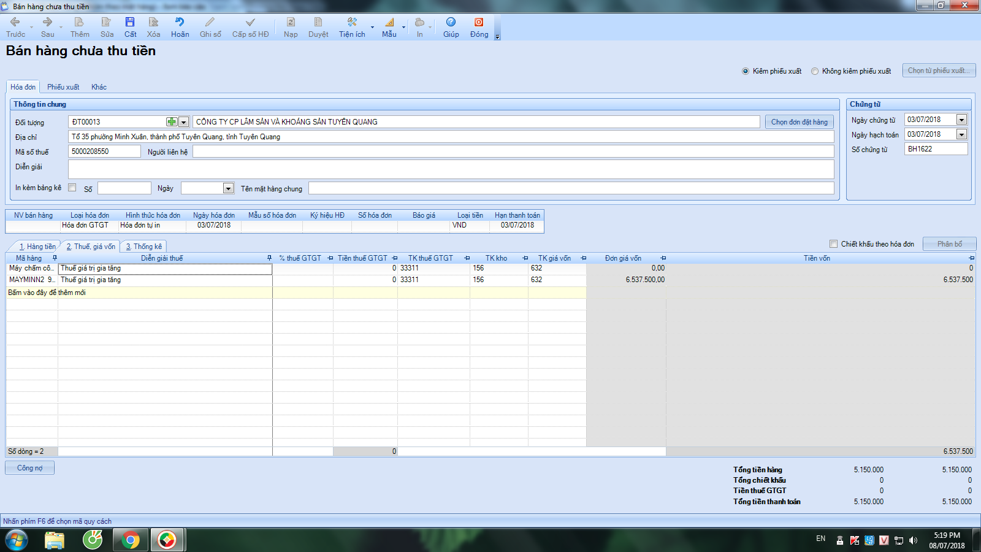Open the Tiện ích tools
The width and height of the screenshot is (981, 552).
352,28
